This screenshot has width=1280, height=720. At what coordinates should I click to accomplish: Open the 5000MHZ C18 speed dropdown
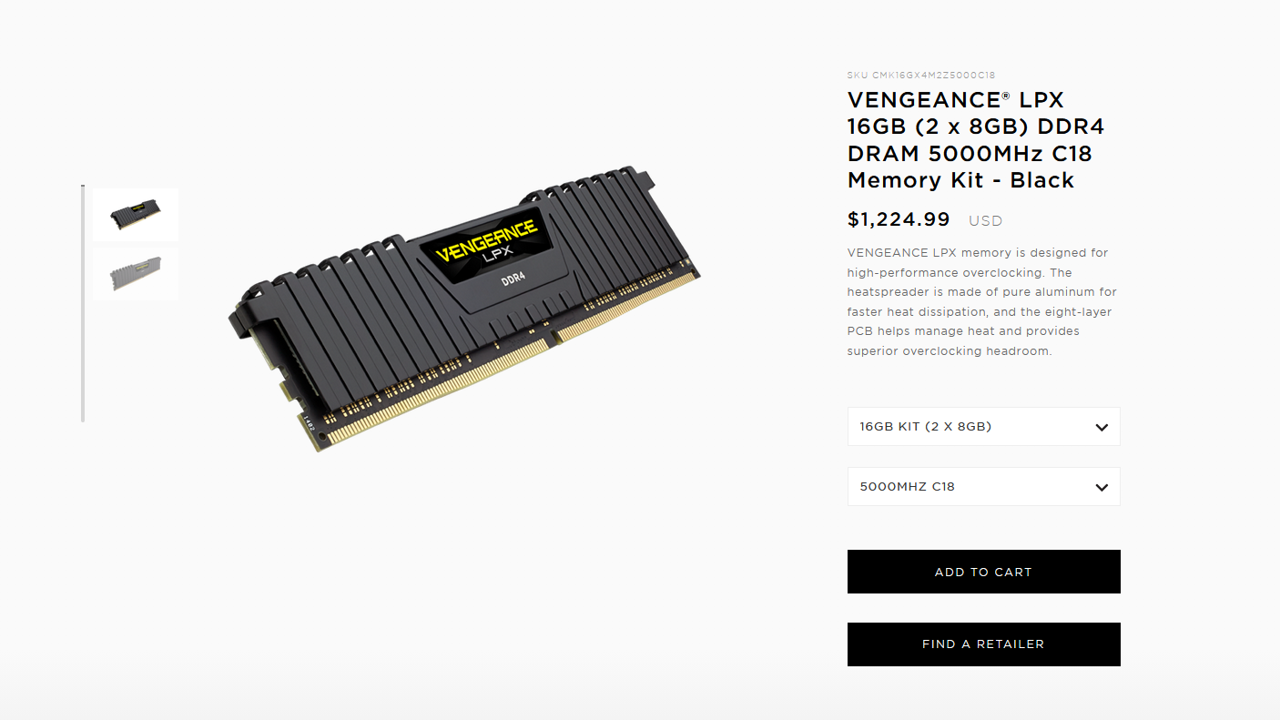pyautogui.click(x=983, y=486)
